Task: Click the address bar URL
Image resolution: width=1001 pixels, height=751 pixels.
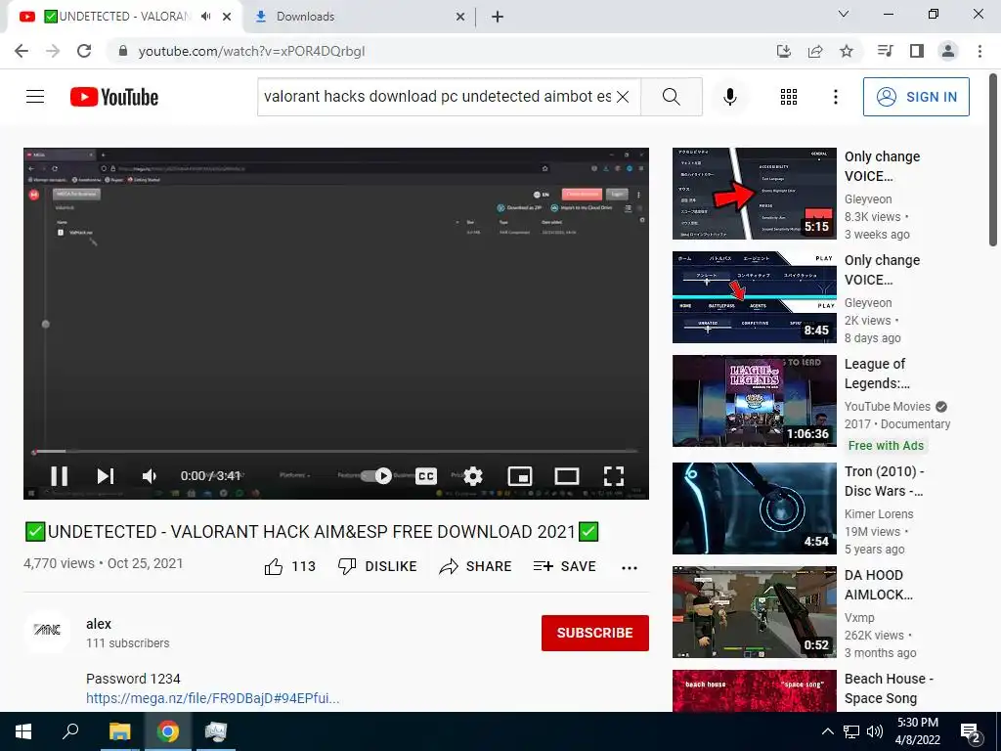Action: coord(251,51)
